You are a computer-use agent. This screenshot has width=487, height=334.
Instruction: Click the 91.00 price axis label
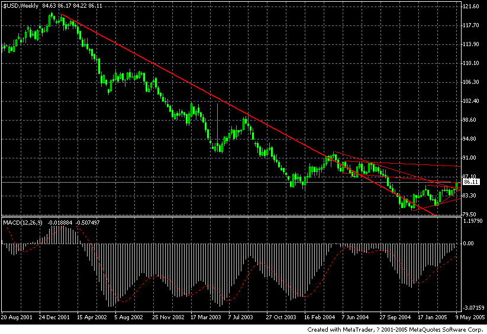pos(470,158)
